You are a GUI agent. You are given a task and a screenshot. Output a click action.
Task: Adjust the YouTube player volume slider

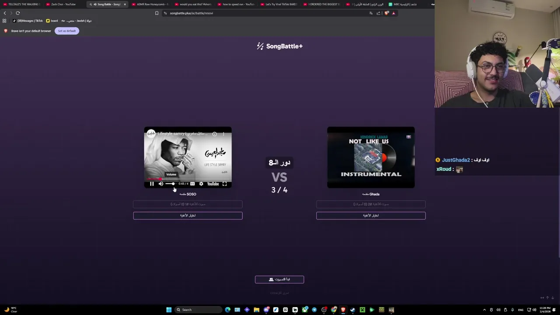170,184
